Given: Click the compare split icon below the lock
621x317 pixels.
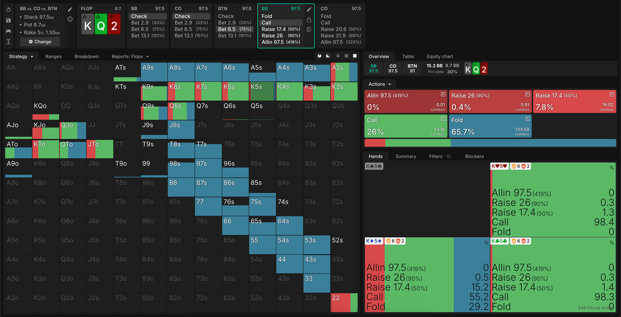Looking at the screenshot, I should tap(309, 29).
